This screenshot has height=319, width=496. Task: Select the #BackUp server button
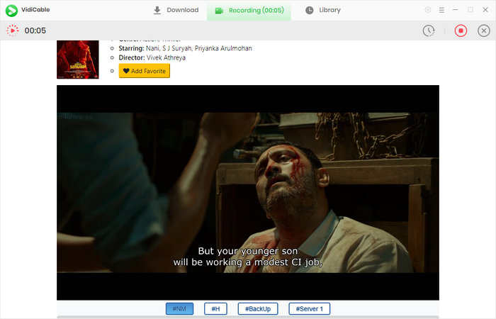coord(258,308)
